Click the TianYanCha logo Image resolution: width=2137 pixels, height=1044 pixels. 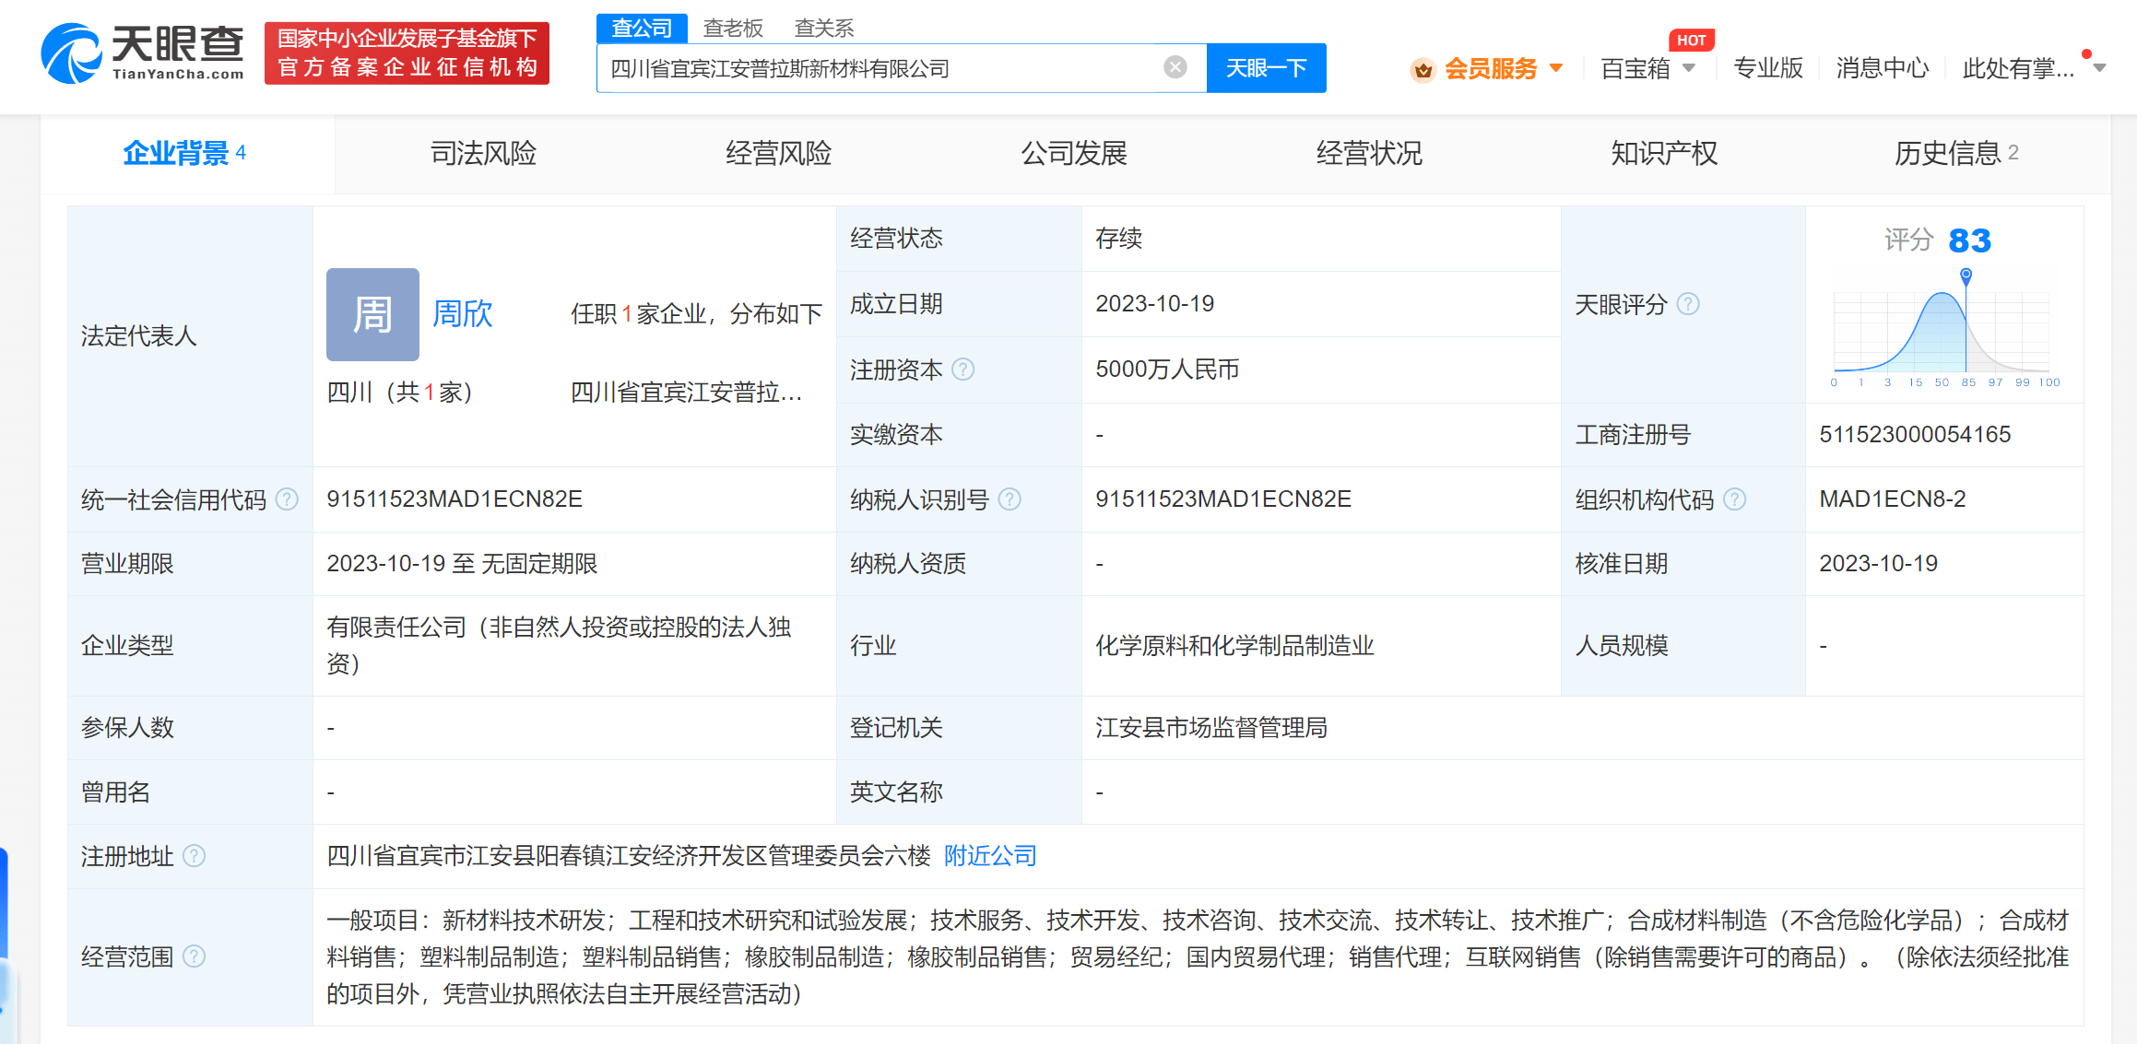click(x=143, y=53)
